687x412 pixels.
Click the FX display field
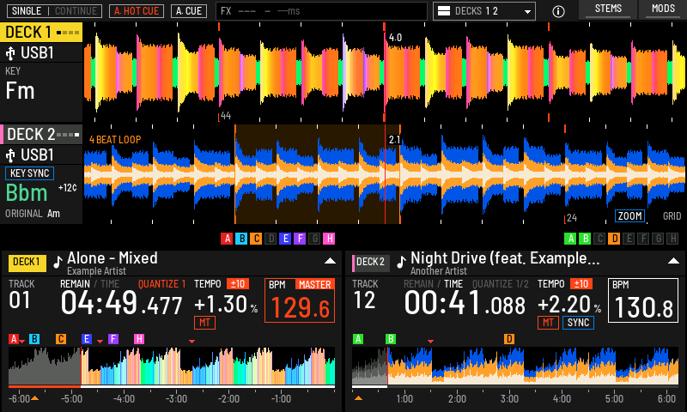pyautogui.click(x=321, y=11)
